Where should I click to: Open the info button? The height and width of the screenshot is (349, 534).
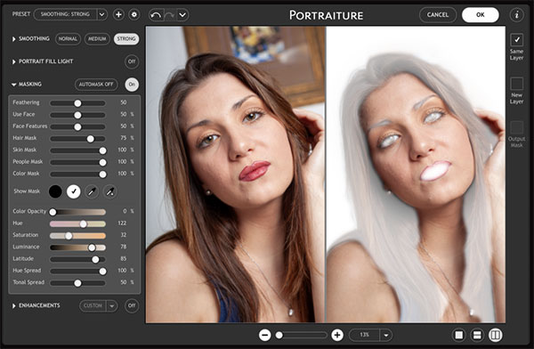click(516, 15)
